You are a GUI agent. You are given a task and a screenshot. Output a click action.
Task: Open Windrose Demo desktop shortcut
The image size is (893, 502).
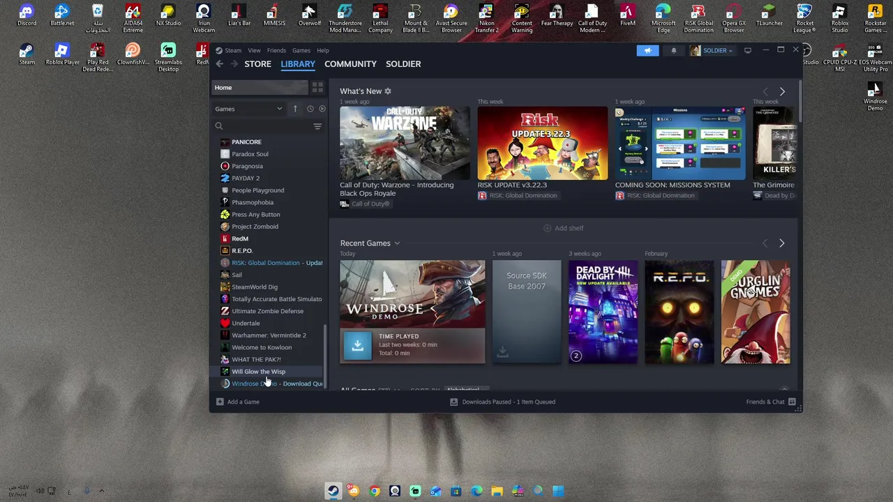(x=875, y=98)
